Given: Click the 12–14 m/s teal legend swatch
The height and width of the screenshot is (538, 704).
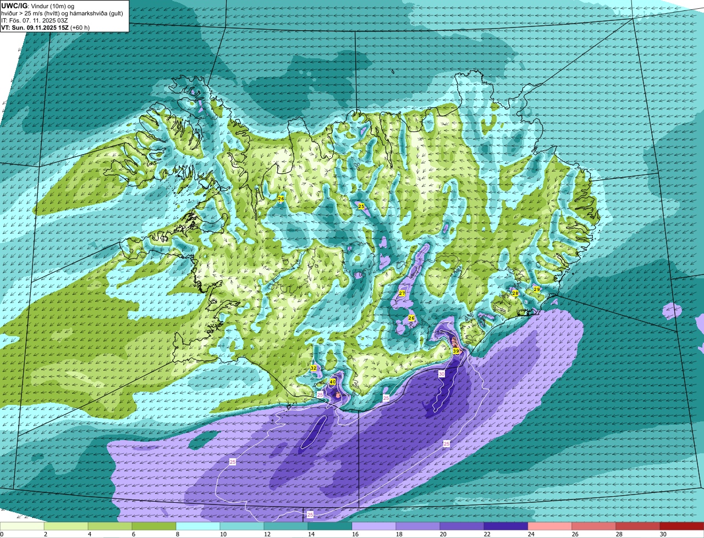Looking at the screenshot, I should tap(286, 526).
